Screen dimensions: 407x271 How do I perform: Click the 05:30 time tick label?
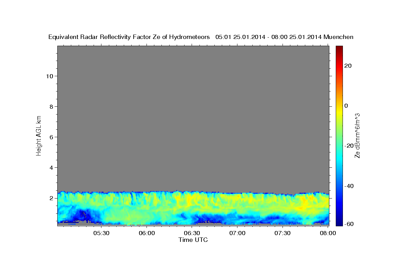[101, 233]
